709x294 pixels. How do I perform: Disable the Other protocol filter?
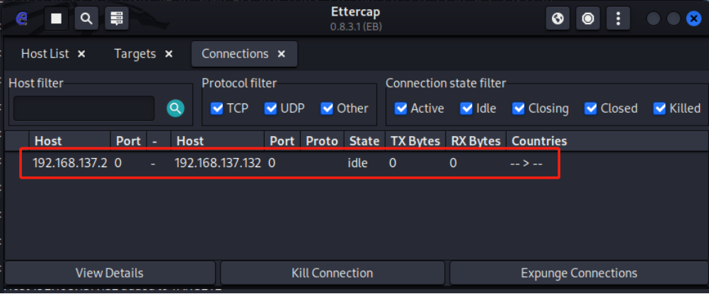(x=327, y=108)
